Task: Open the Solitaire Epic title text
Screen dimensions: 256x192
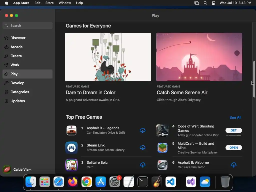Action: [x=97, y=162]
